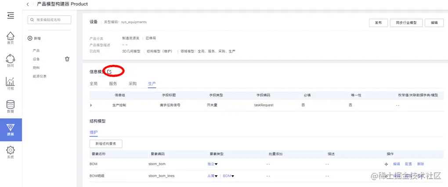Delete 设备 with the trash icon
The width and height of the screenshot is (448, 187).
click(67, 59)
